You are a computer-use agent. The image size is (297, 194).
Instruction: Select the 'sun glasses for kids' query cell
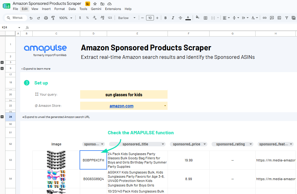[x=124, y=94]
